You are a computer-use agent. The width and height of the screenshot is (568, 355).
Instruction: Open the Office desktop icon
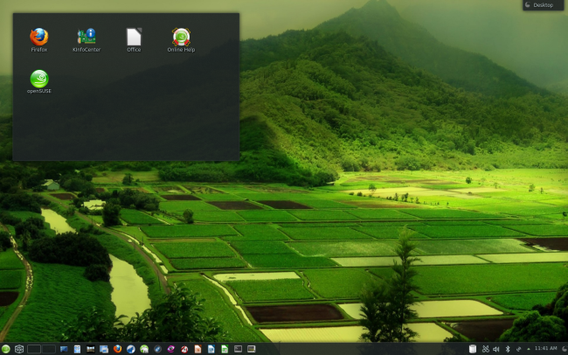(134, 40)
